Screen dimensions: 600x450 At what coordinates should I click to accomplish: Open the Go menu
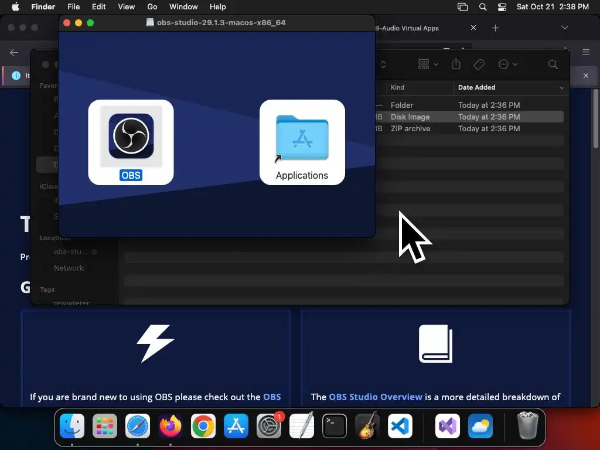(x=152, y=6)
